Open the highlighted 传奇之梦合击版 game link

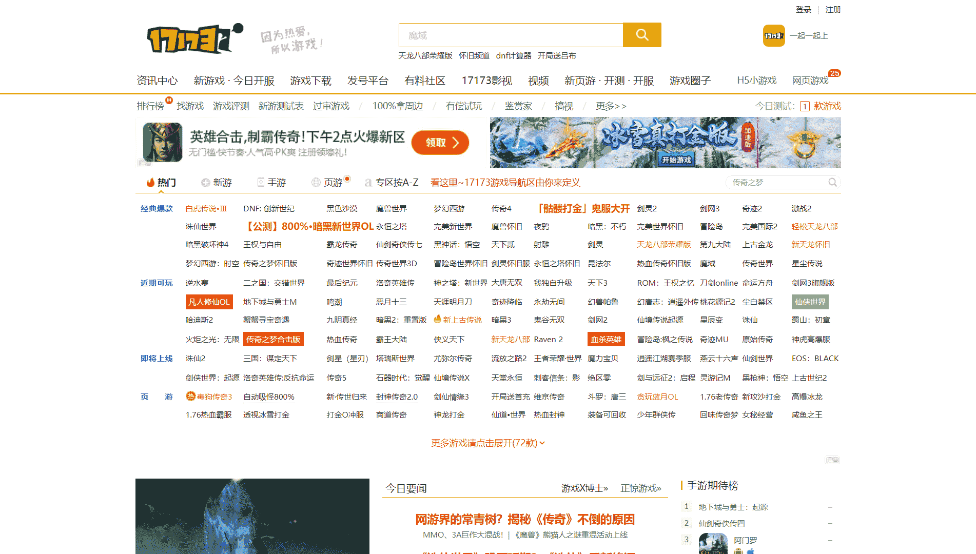[x=273, y=339]
